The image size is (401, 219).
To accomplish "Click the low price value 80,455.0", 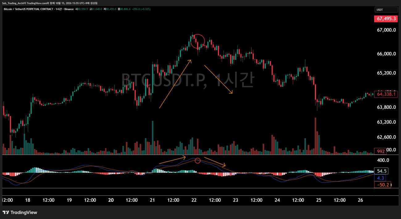I will 111,9.
